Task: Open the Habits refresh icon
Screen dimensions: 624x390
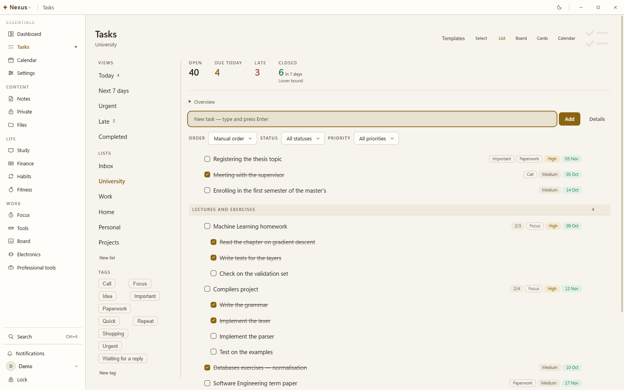Action: (x=11, y=176)
